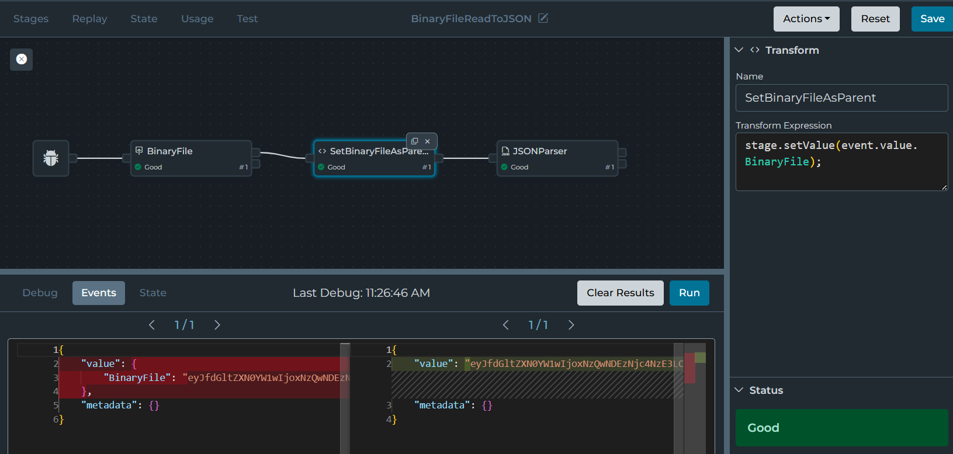Click the edit pencil icon beside BinaryFileReadToJSON
This screenshot has width=953, height=454.
coord(543,18)
